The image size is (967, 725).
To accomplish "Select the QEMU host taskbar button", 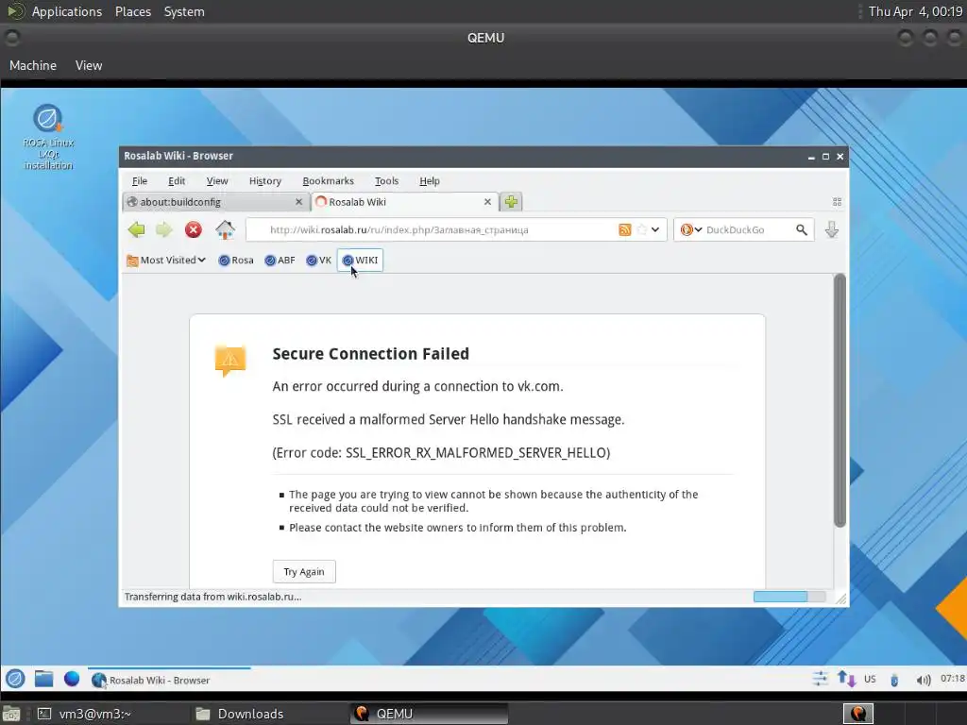I will pos(429,714).
